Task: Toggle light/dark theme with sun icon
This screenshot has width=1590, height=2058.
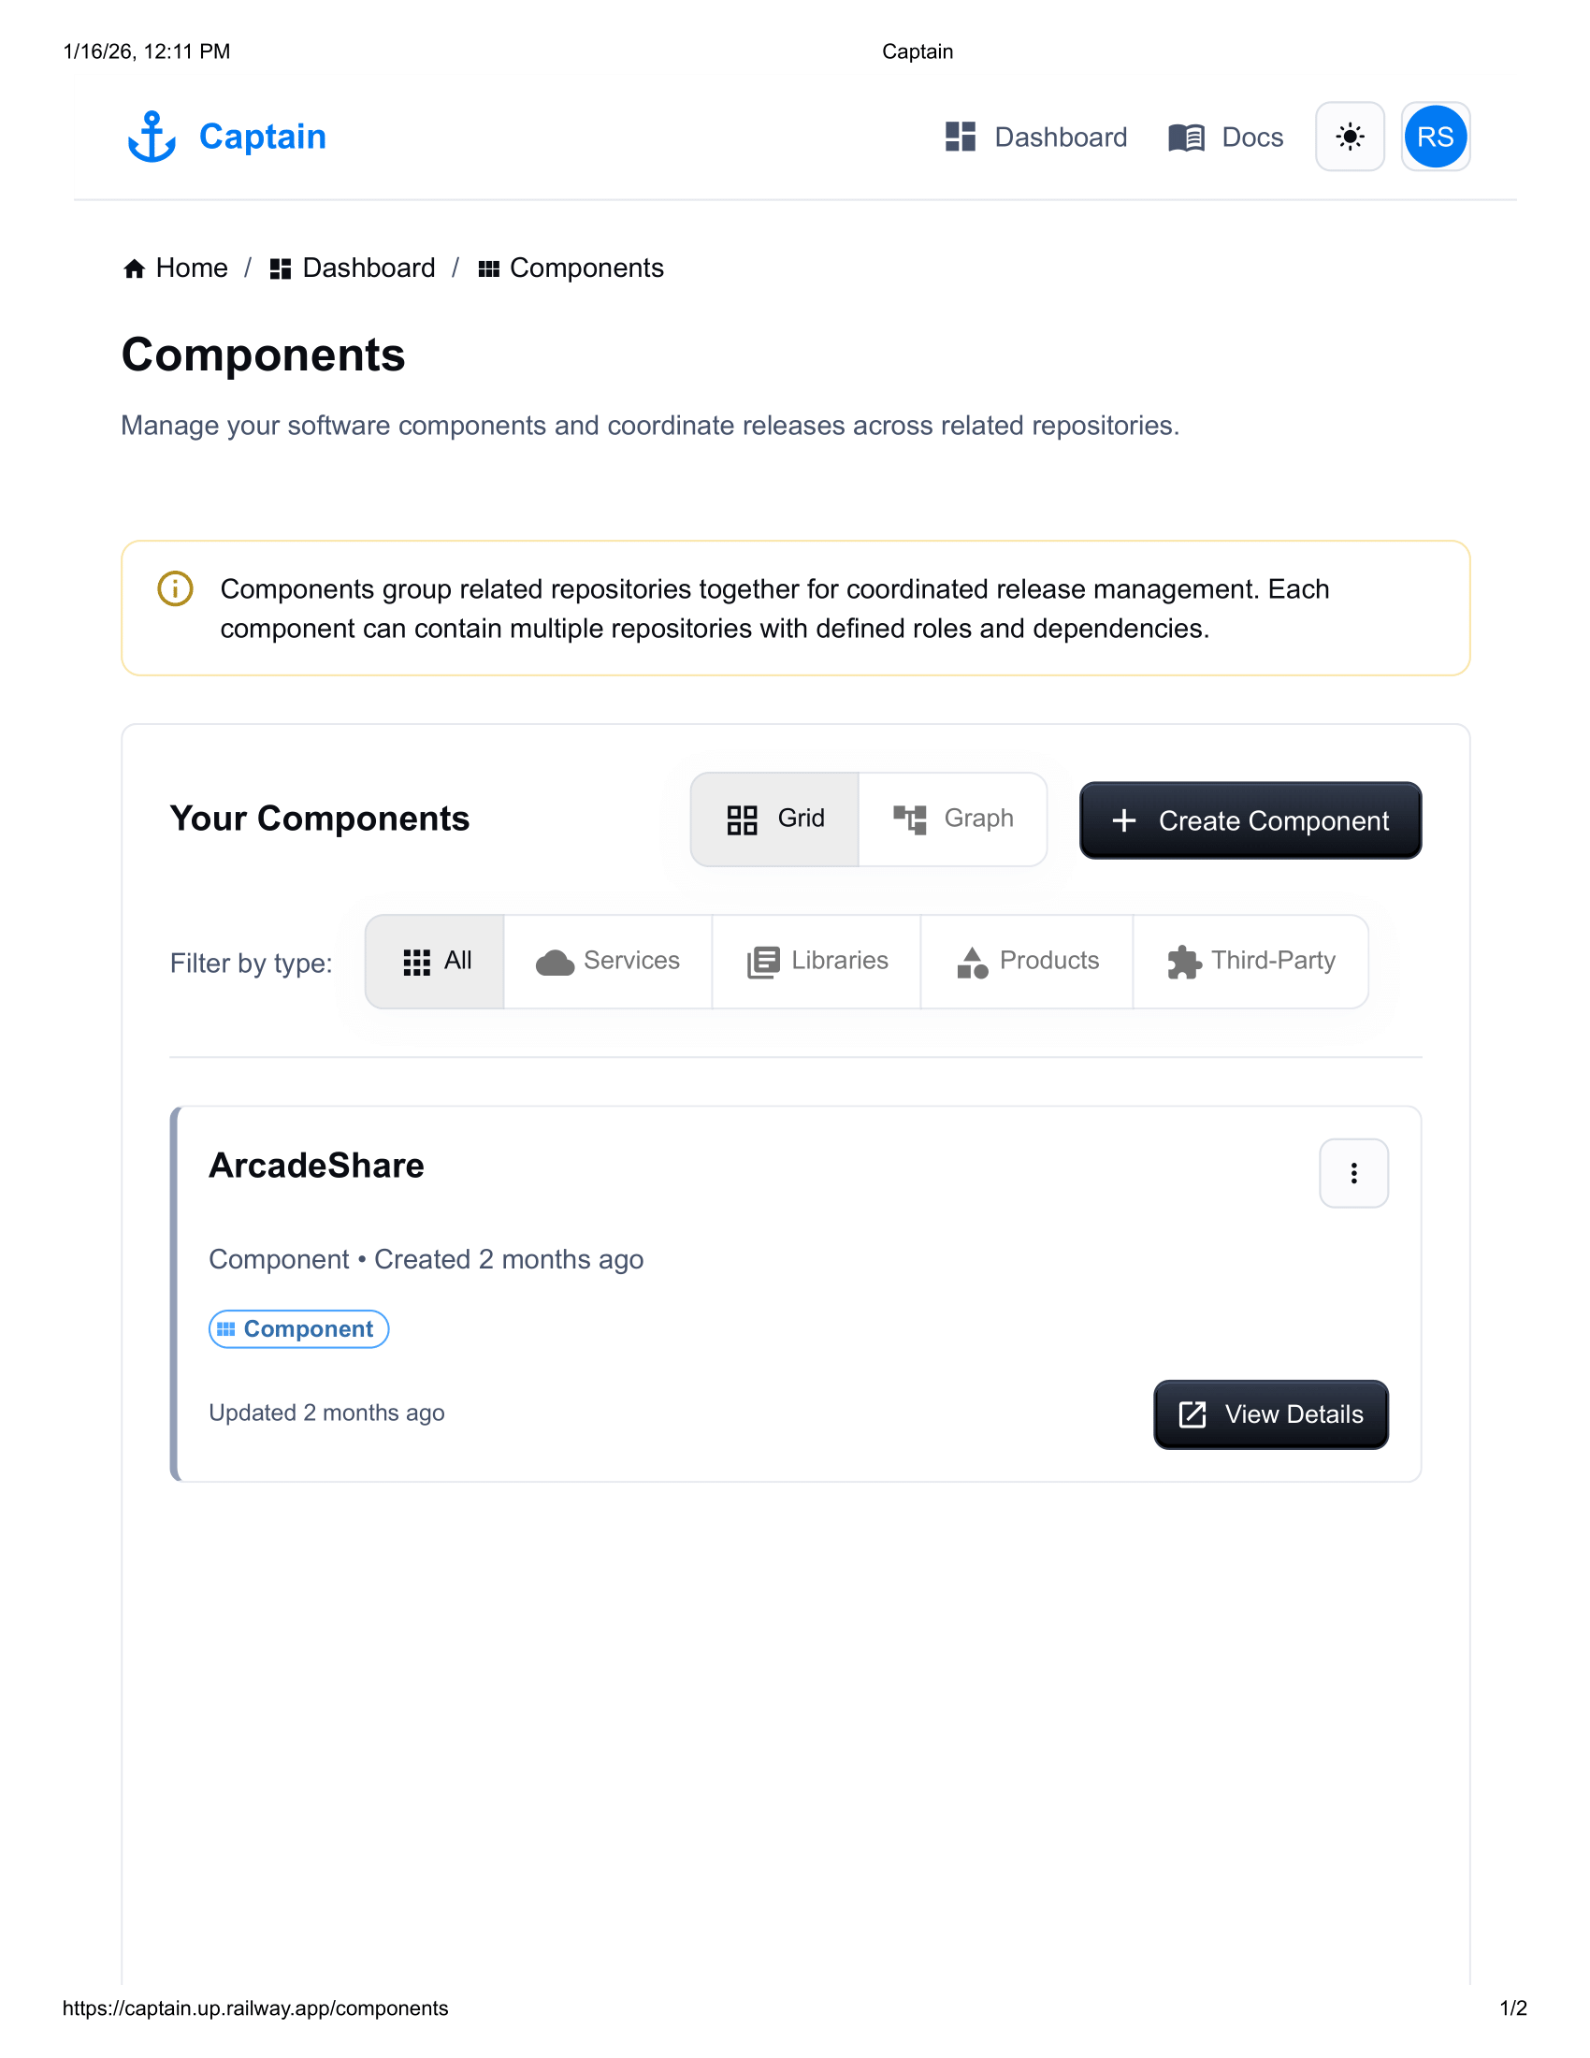Action: pos(1349,138)
